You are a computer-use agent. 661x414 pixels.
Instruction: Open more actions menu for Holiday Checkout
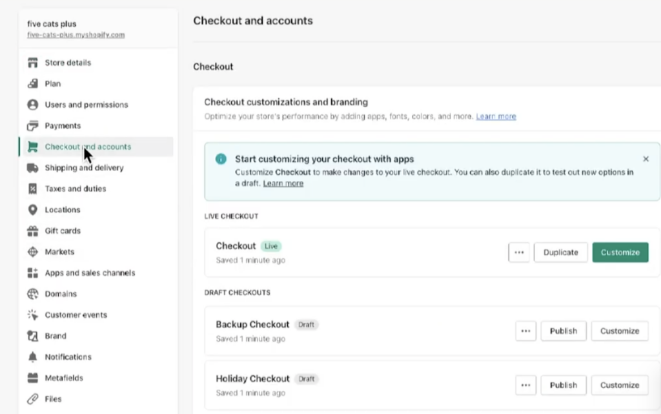[x=525, y=386]
